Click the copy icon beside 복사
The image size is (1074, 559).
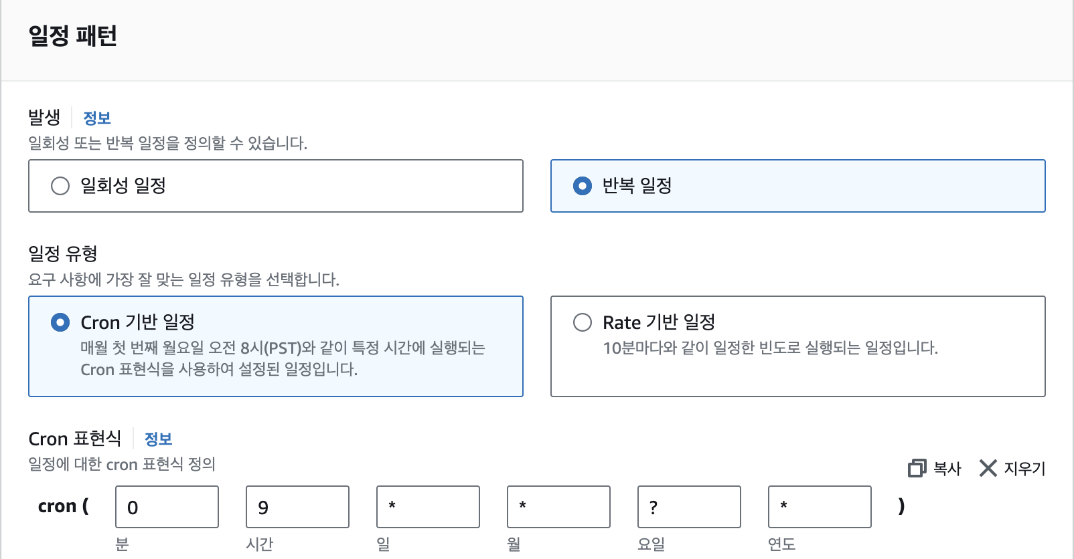click(917, 468)
